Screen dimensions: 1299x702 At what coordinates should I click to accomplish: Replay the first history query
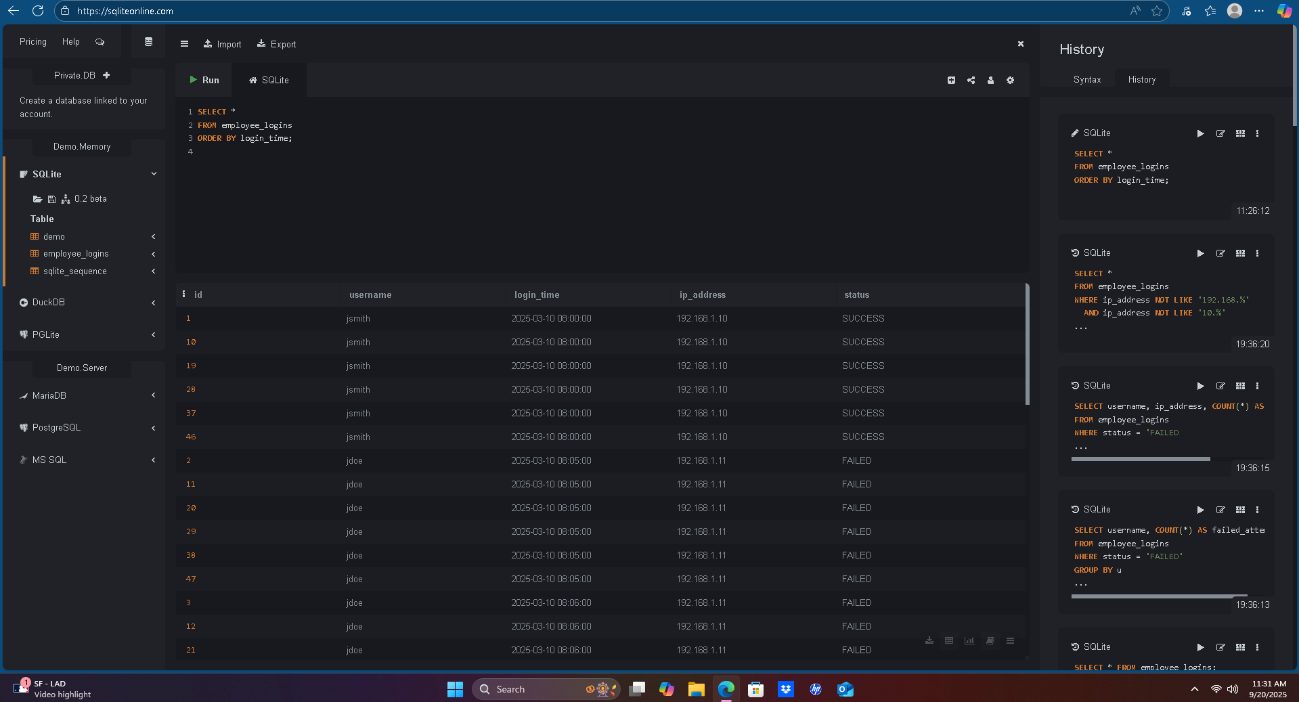pos(1200,133)
